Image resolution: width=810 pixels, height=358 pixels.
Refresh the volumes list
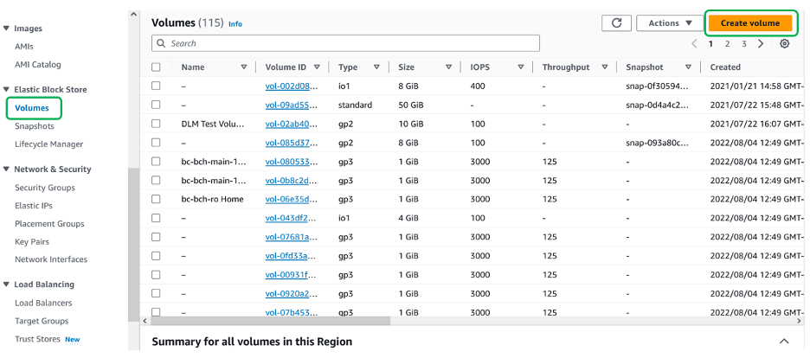[x=616, y=23]
